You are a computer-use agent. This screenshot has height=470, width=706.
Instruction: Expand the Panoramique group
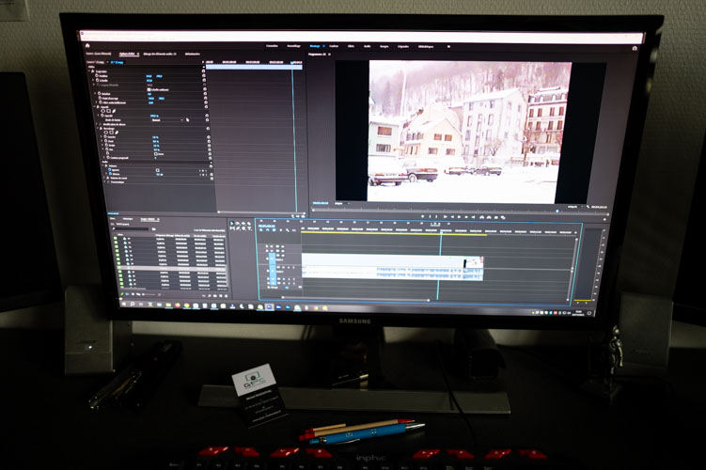(x=105, y=181)
